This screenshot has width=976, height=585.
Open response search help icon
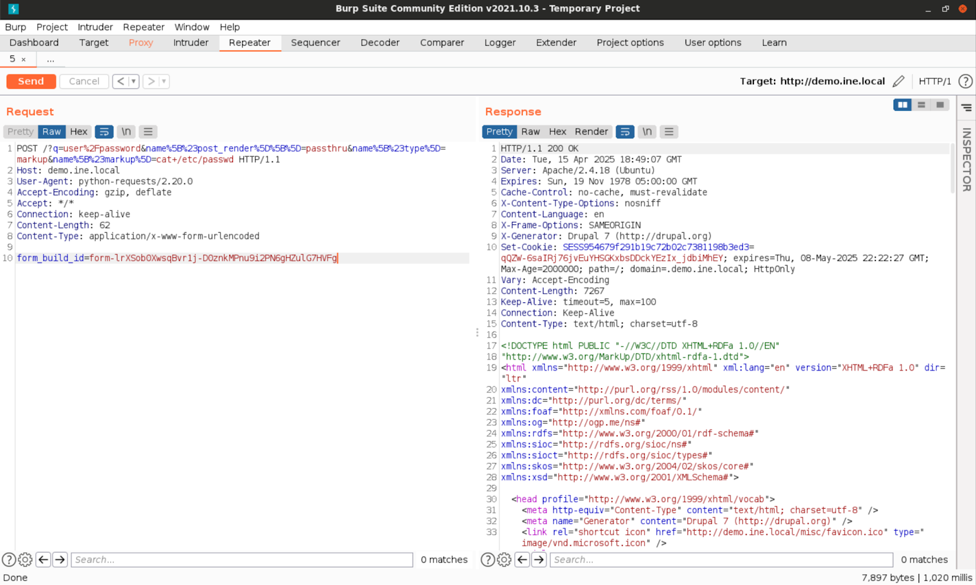(488, 559)
